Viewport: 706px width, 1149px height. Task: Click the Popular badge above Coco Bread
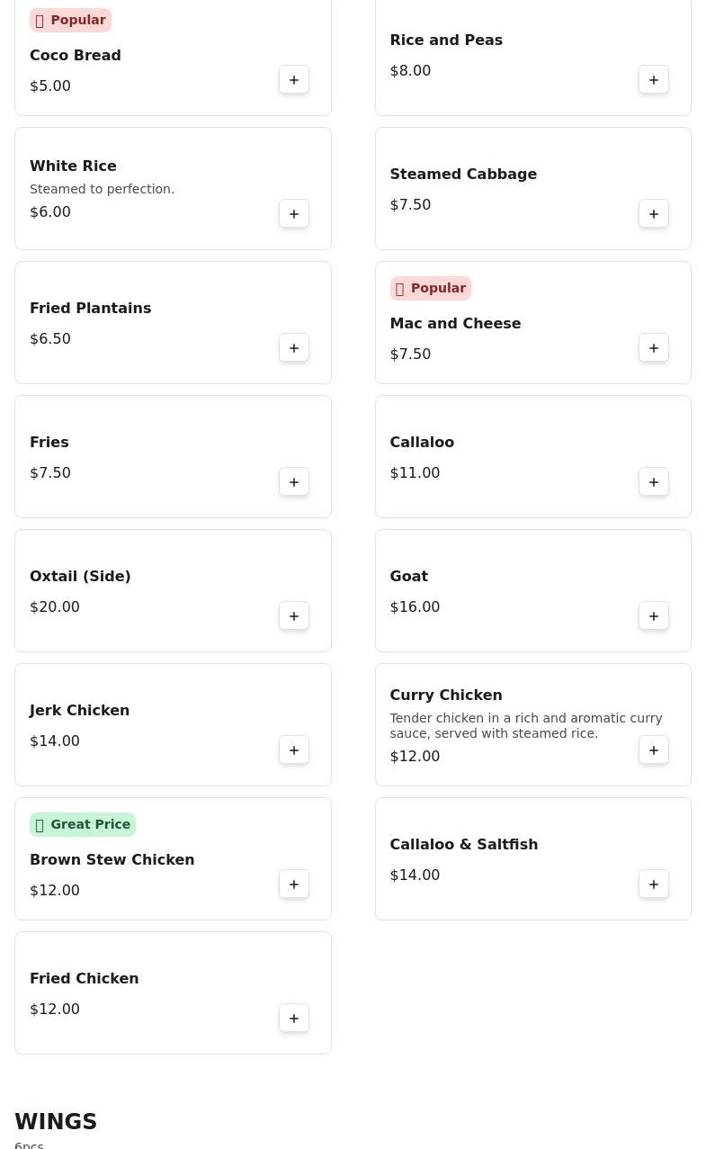[x=70, y=20]
